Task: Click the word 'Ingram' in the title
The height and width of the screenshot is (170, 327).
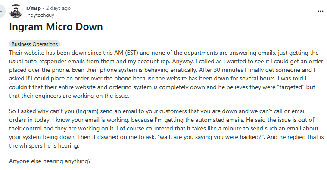Action: coord(26,27)
